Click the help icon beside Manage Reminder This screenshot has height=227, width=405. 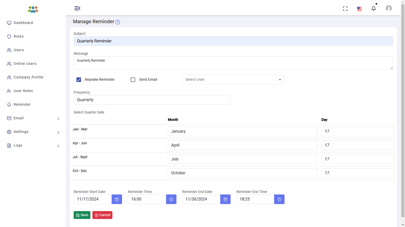point(118,22)
